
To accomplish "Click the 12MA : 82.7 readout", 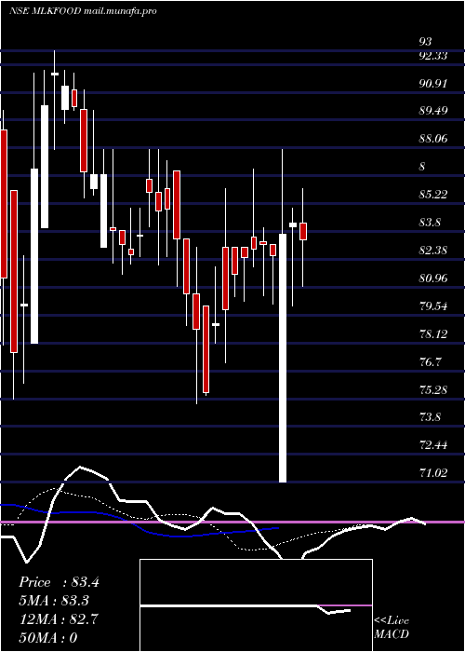I will pyautogui.click(x=59, y=619).
